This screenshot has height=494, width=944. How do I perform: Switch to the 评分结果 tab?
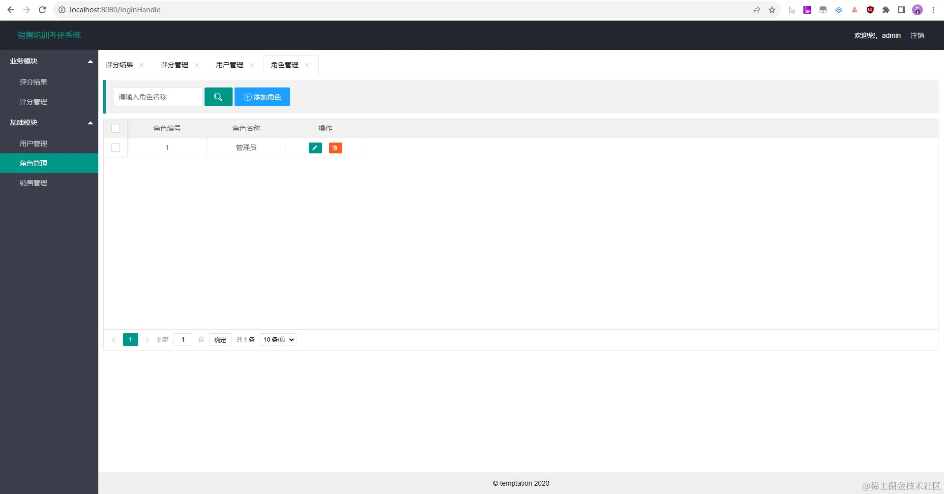pyautogui.click(x=119, y=65)
